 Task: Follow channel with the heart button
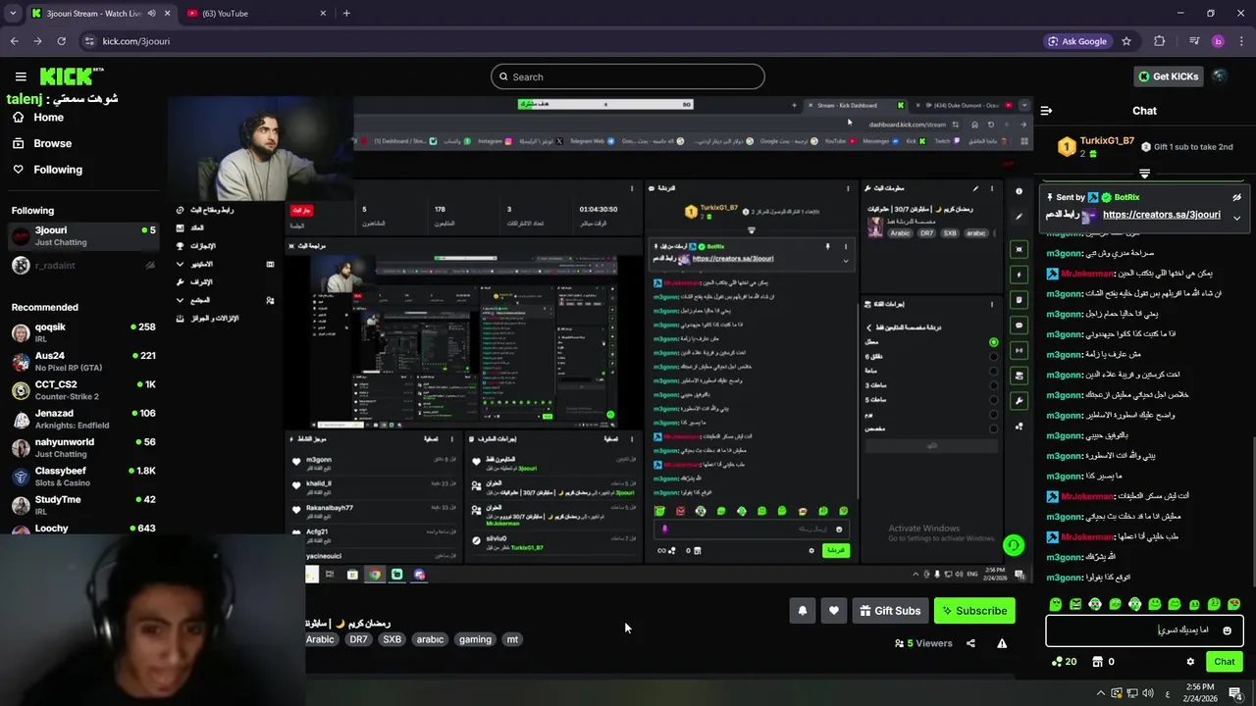click(833, 611)
